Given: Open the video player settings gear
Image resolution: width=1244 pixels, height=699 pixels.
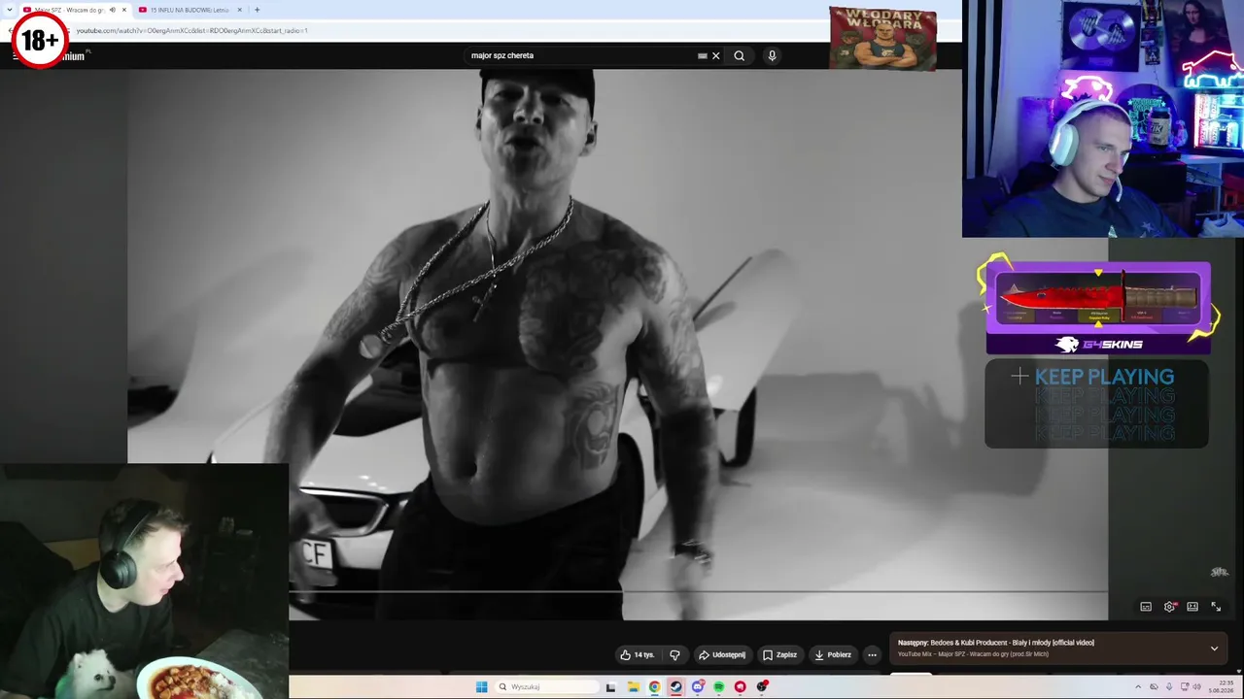Looking at the screenshot, I should coord(1169,607).
